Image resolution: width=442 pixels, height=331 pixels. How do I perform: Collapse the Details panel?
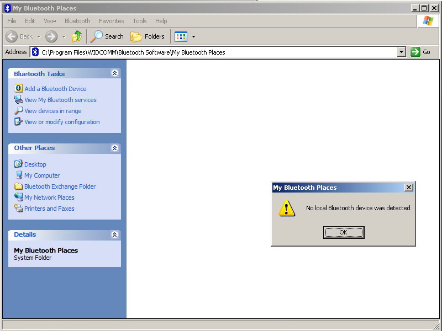[x=114, y=235]
